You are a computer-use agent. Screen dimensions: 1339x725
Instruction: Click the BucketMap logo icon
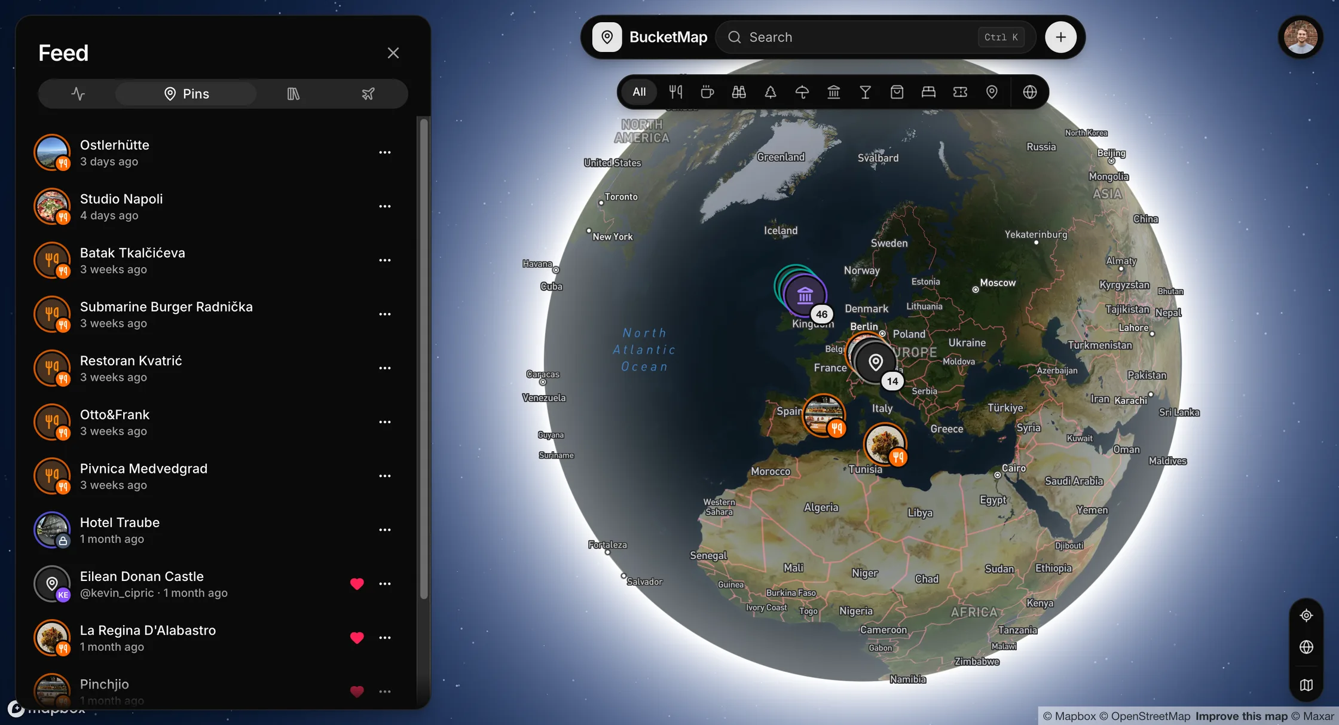click(607, 37)
